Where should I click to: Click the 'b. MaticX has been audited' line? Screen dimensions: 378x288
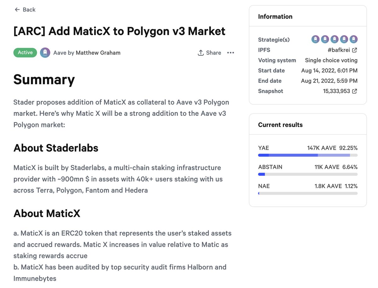pos(120,273)
